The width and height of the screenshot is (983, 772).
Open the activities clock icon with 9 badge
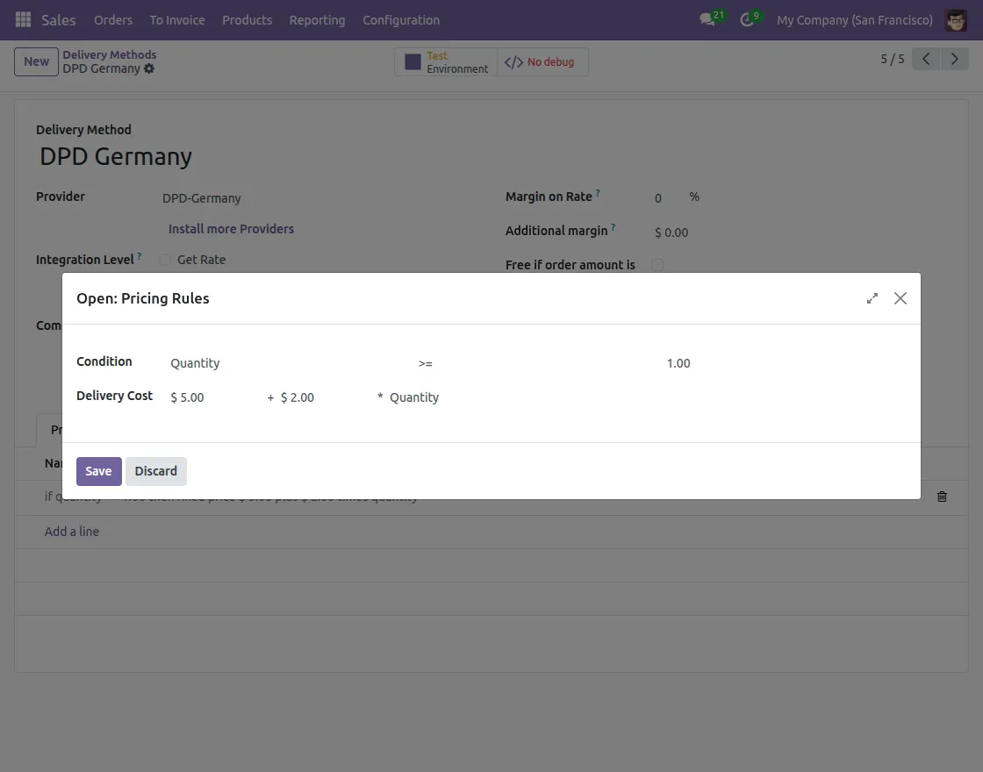[750, 18]
